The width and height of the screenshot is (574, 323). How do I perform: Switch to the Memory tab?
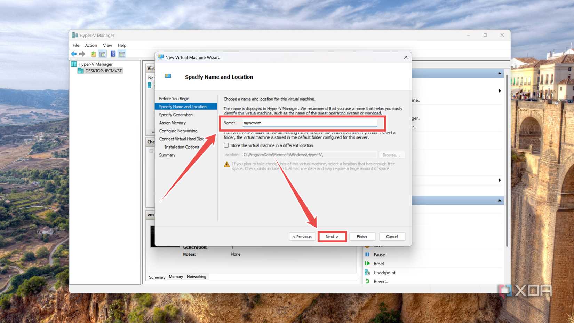tap(176, 276)
